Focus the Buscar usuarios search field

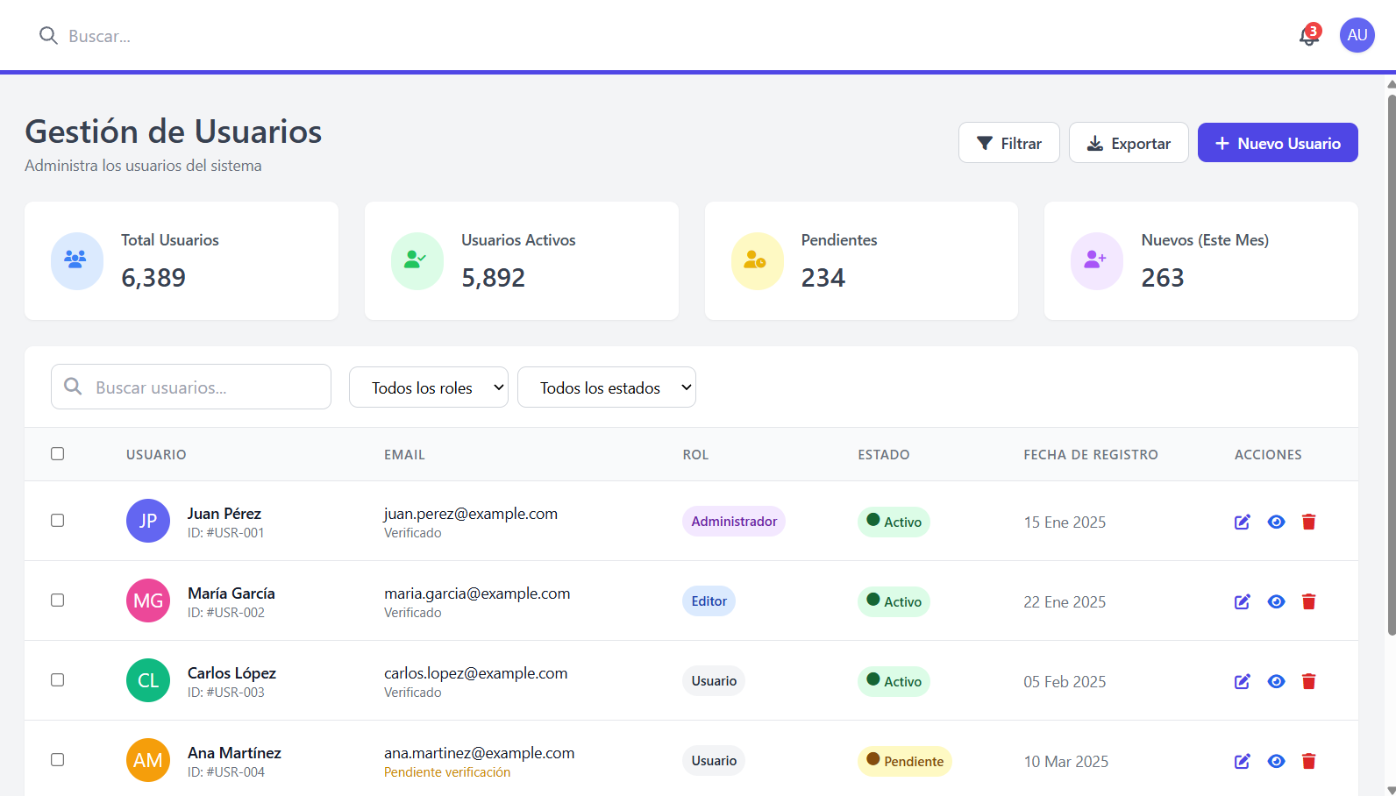point(202,387)
